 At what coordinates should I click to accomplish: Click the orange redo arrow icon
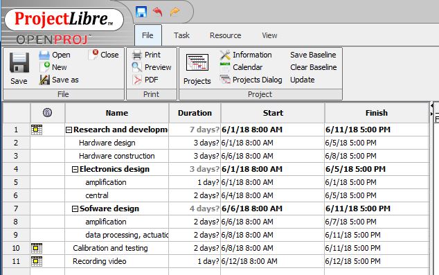point(175,12)
